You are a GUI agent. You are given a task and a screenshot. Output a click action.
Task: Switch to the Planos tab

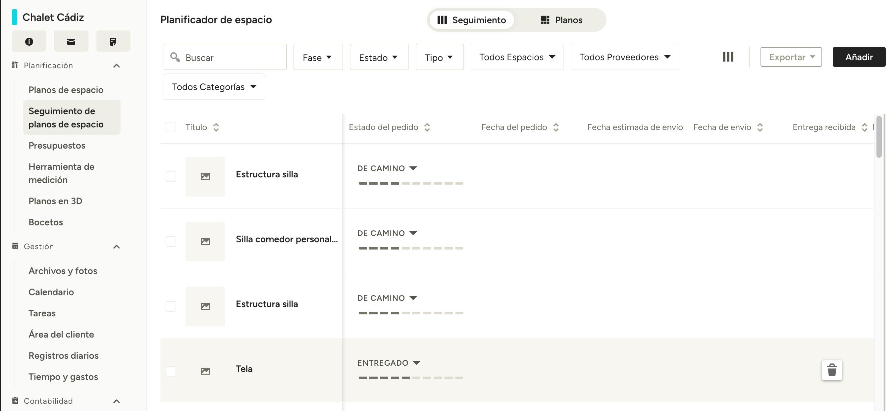[x=561, y=20]
